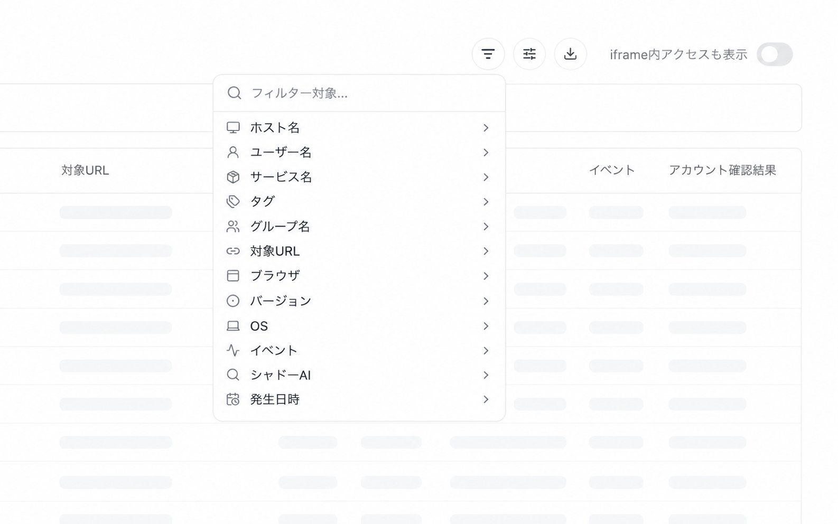Screen dimensions: 838x524
Task: Expand the バージョン submenu chevron
Action: point(486,301)
